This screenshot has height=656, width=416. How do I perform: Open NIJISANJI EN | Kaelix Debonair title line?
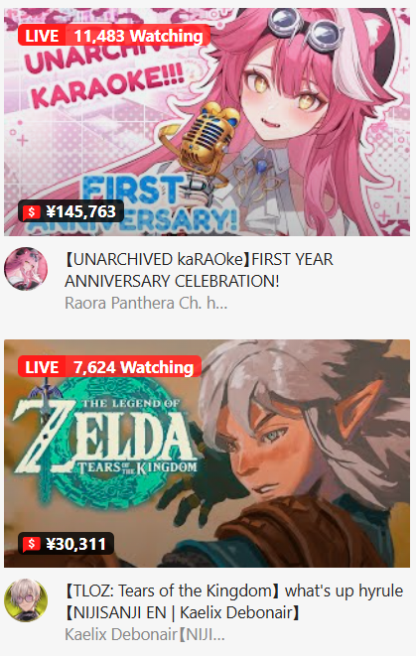183,612
